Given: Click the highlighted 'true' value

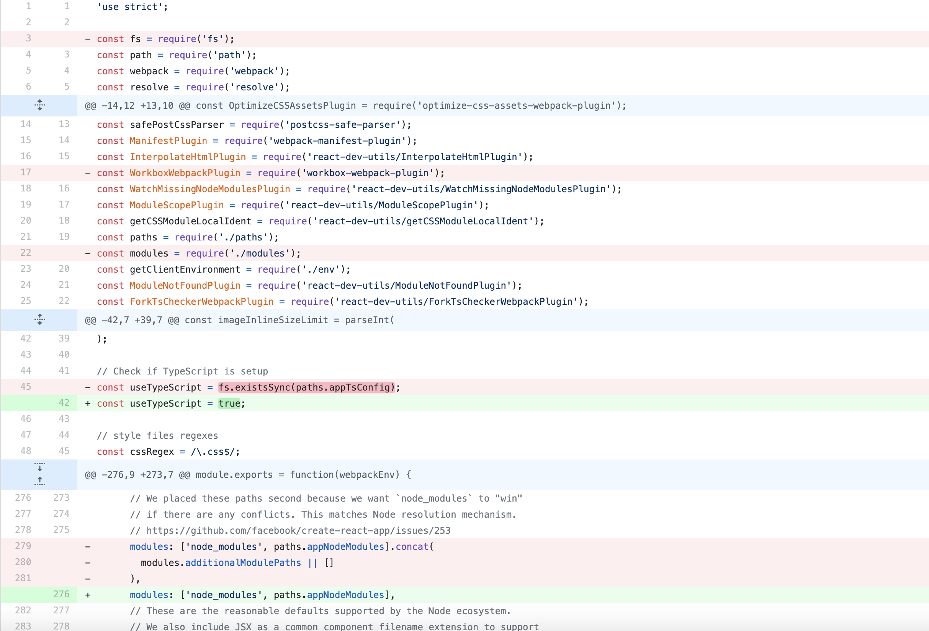Looking at the screenshot, I should coord(229,404).
